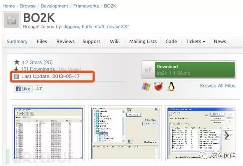Click the star rating icon
This screenshot has width=243, height=166.
pyautogui.click(x=17, y=62)
